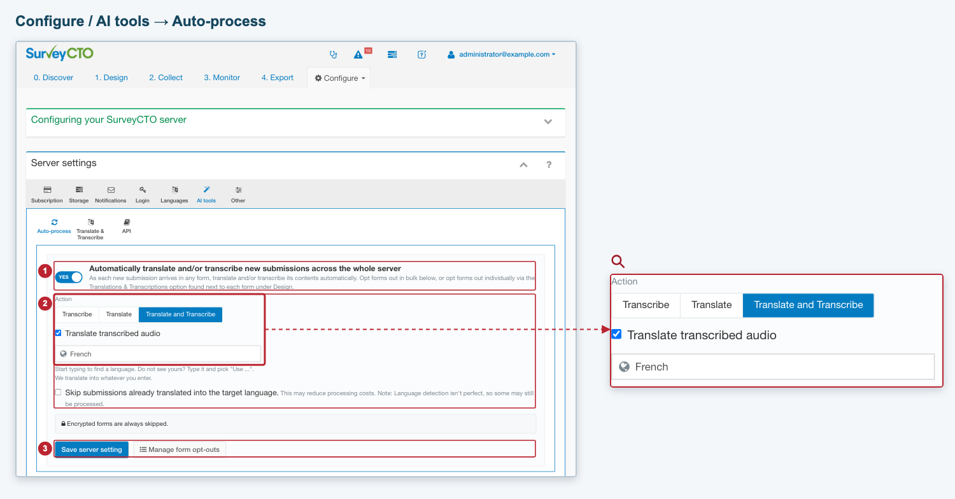
Task: Toggle the YES auto-translate switch
Action: pyautogui.click(x=69, y=277)
